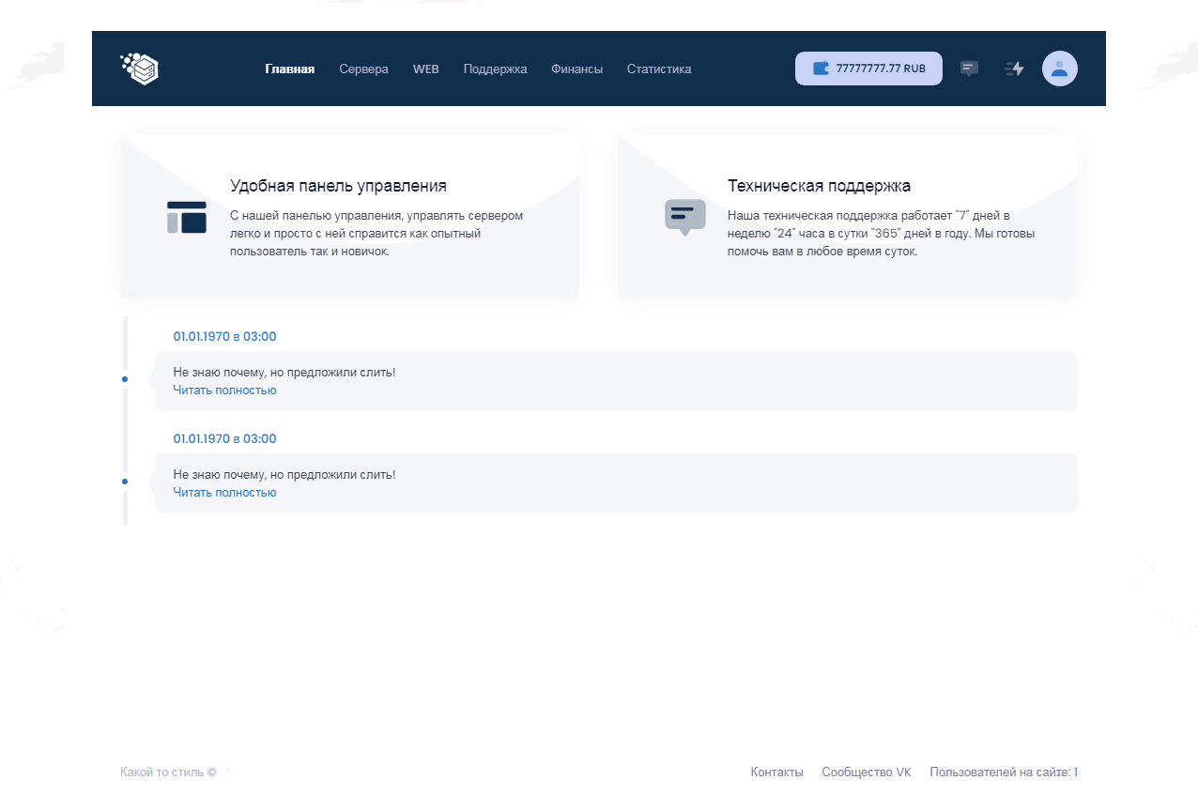Navigate to Поддержка in the navbar

coord(495,69)
